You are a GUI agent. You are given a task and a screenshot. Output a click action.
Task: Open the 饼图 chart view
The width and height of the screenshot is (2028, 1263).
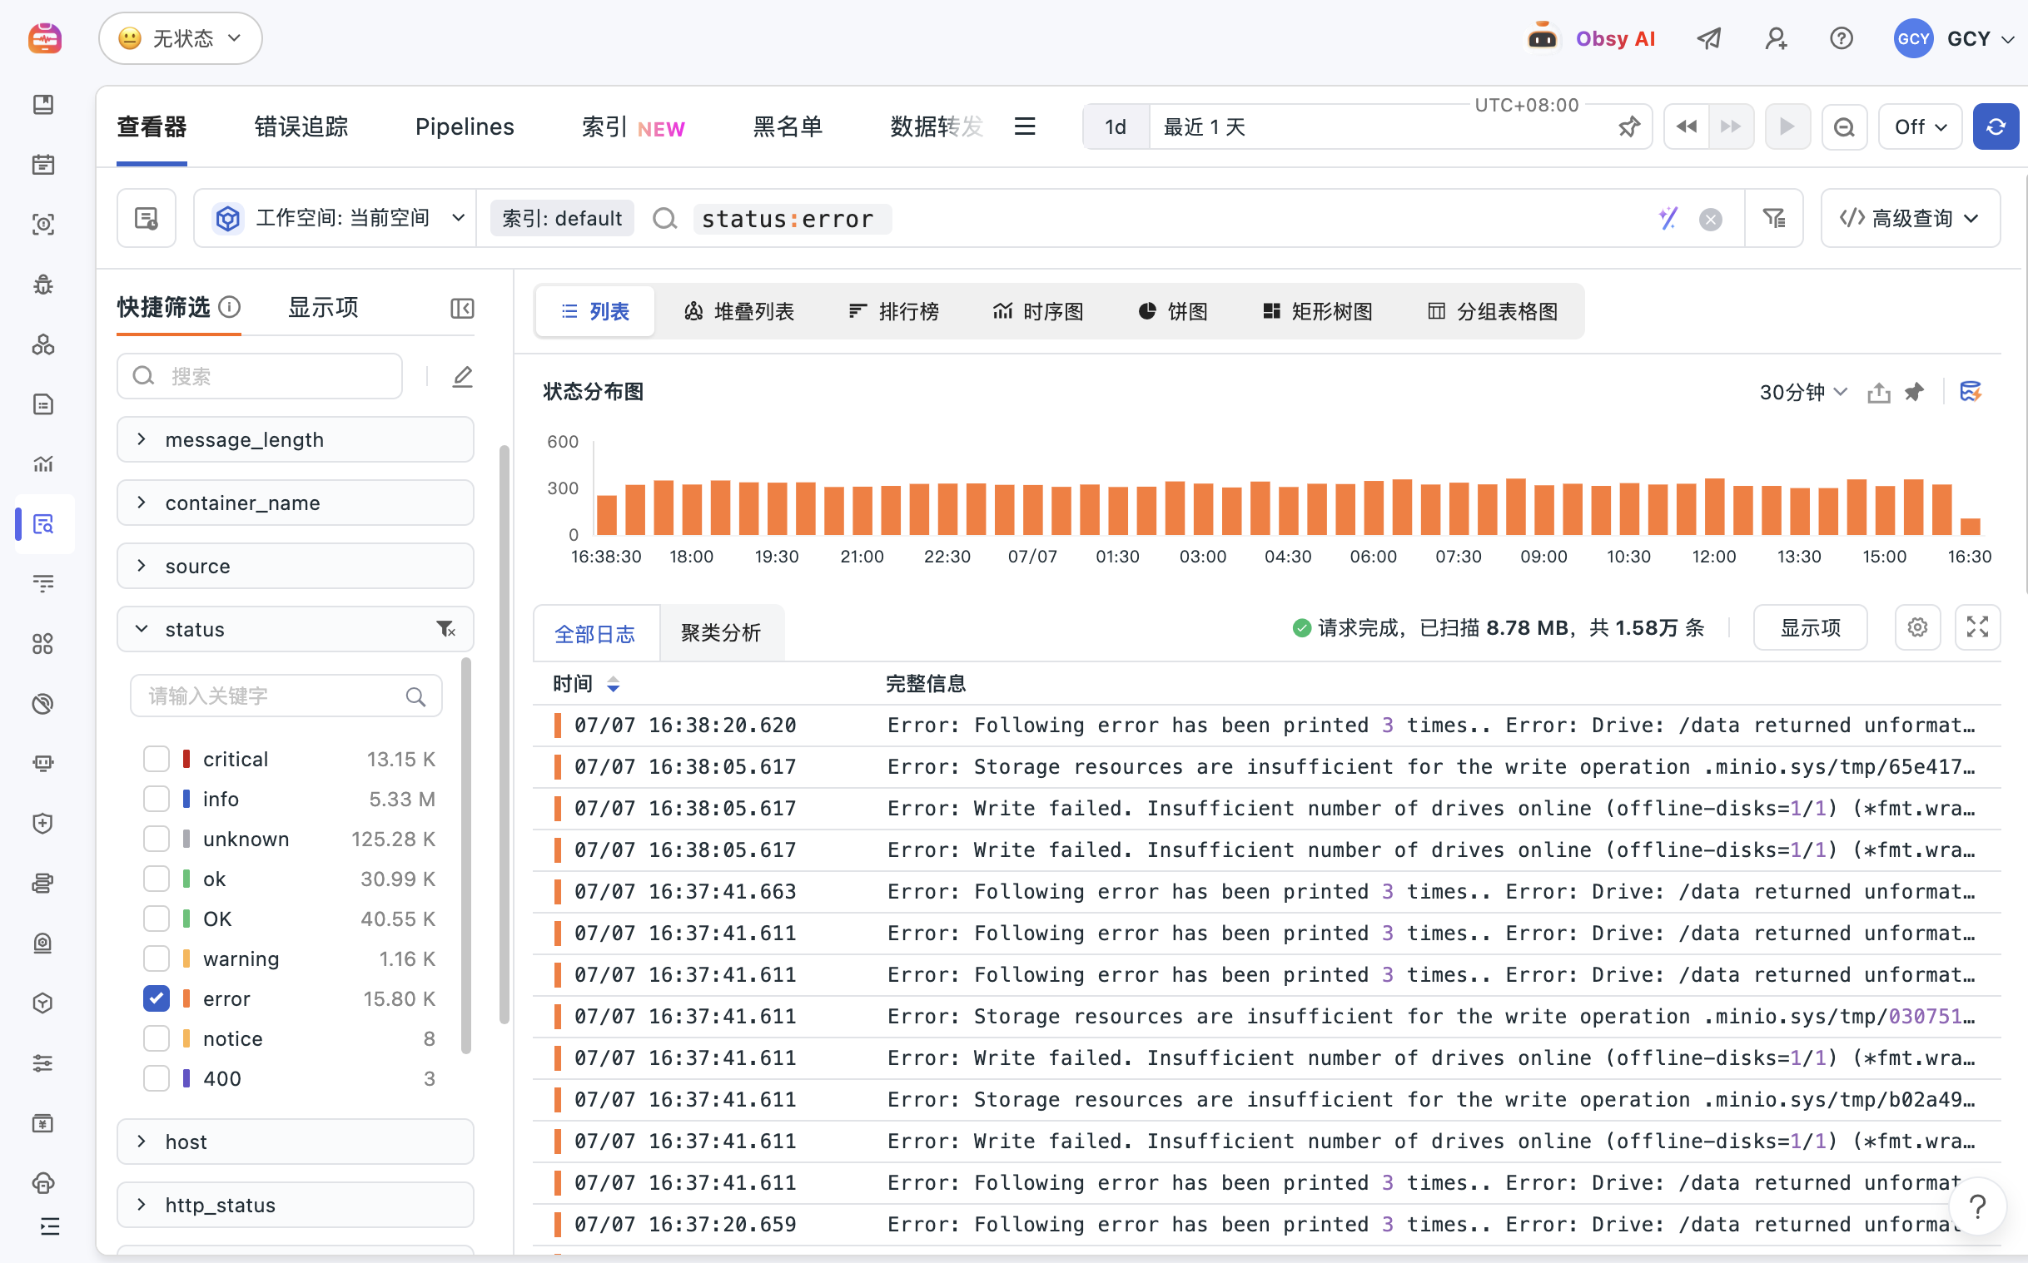(x=1173, y=311)
